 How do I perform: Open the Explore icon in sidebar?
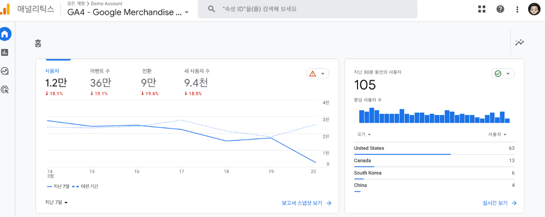5,71
